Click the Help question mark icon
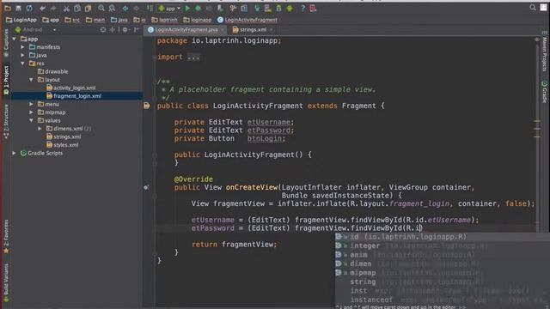Screen dimensions: 550x309 (x=302, y=8)
